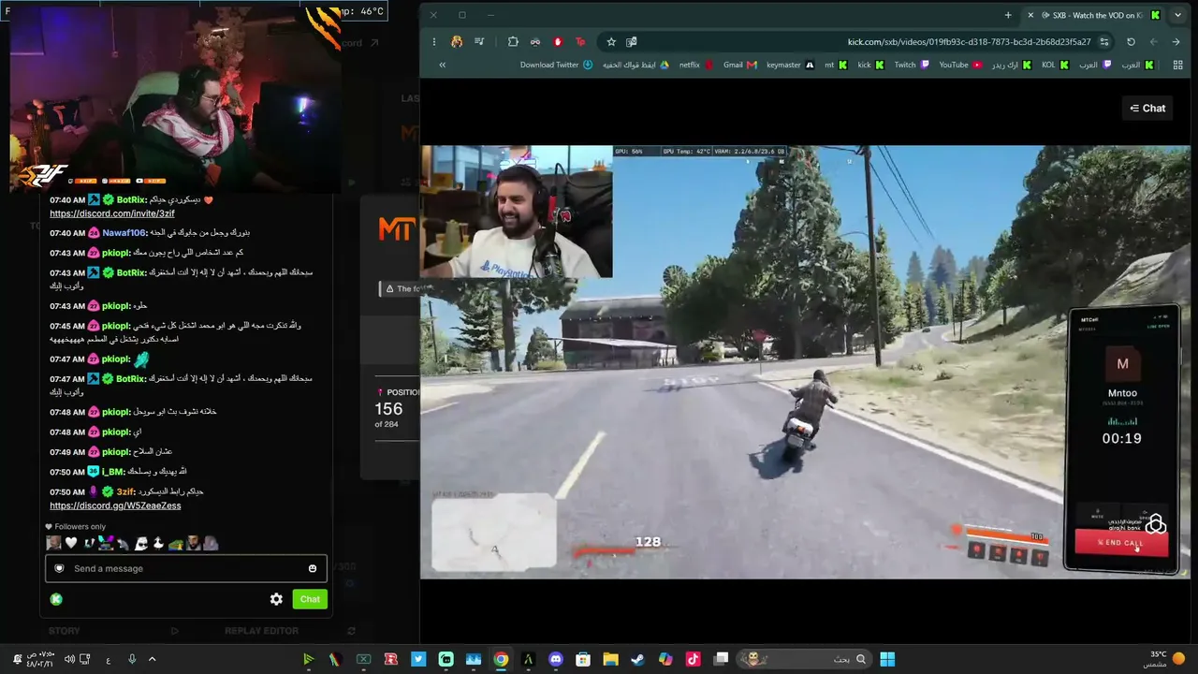Open the Twitch bookmark
This screenshot has height=674, width=1198.
[912, 65]
